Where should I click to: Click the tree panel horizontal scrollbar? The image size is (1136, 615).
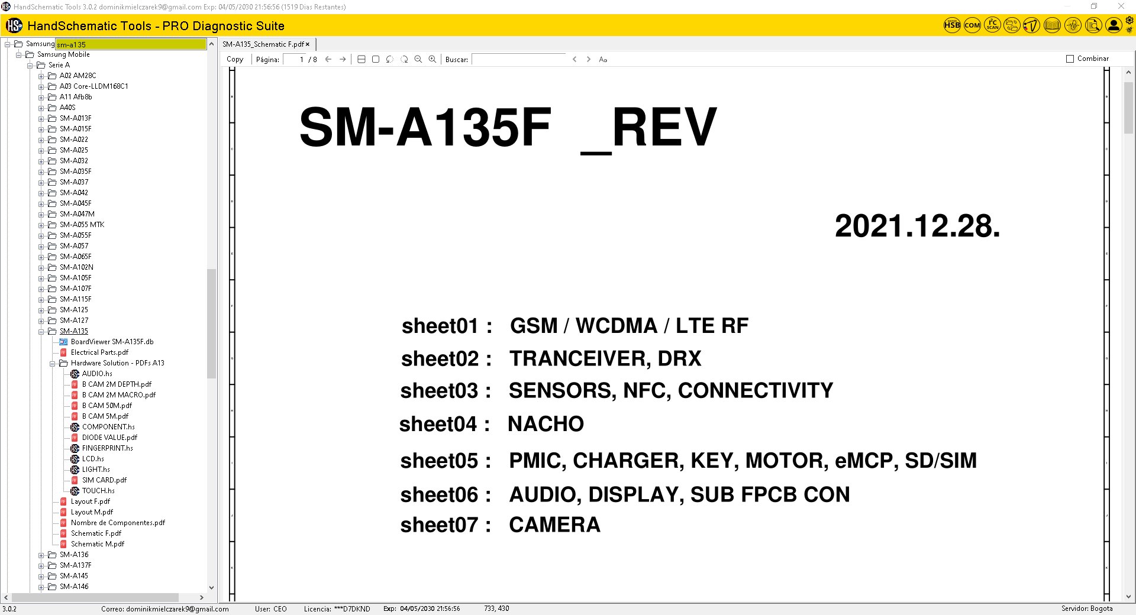click(x=95, y=597)
